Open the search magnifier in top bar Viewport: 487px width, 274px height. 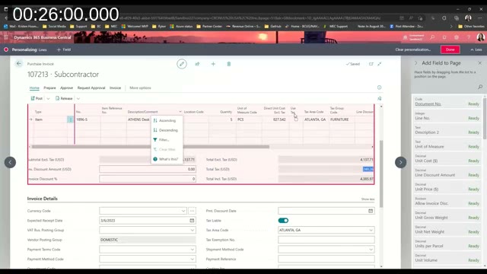coord(432,37)
